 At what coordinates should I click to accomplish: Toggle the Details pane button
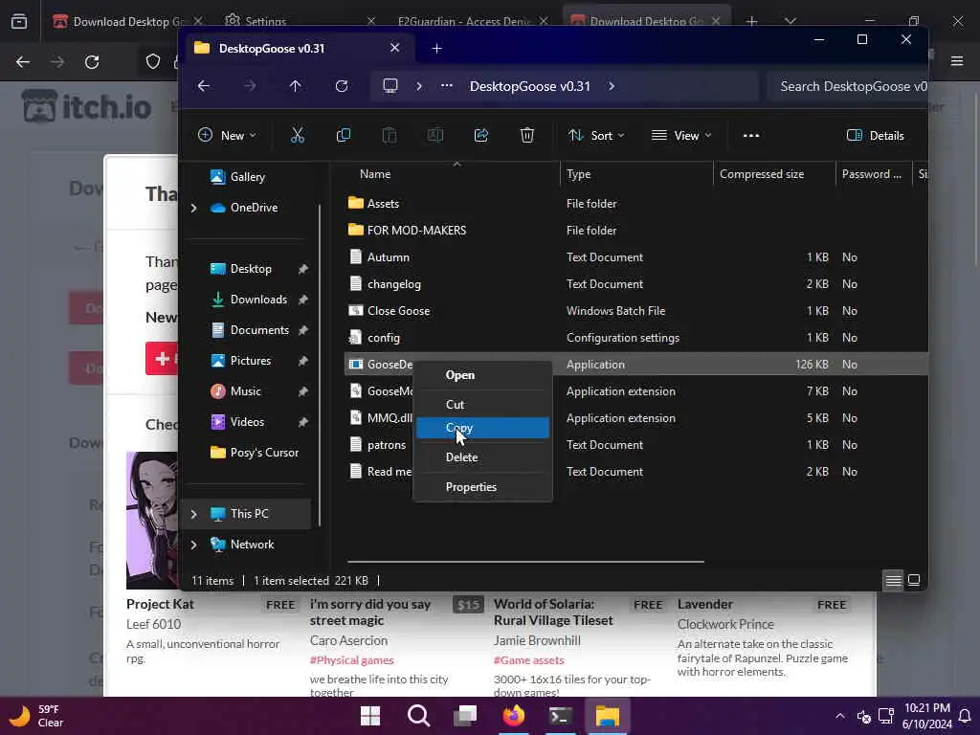[x=875, y=135]
